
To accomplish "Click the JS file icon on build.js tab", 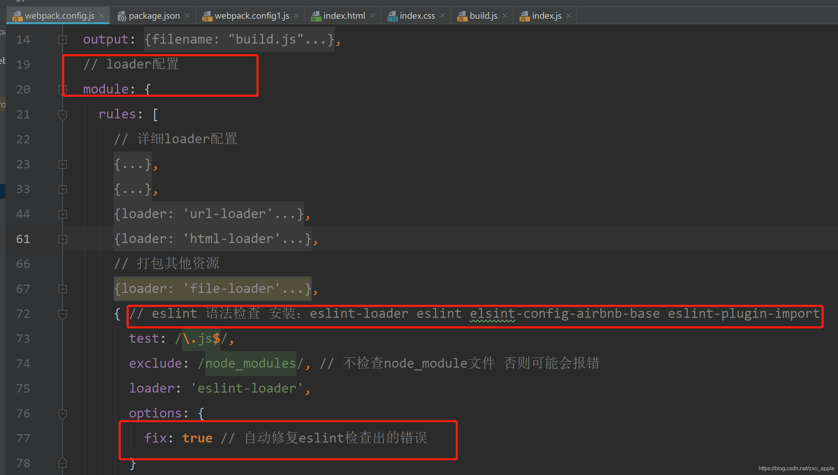I will click(462, 16).
